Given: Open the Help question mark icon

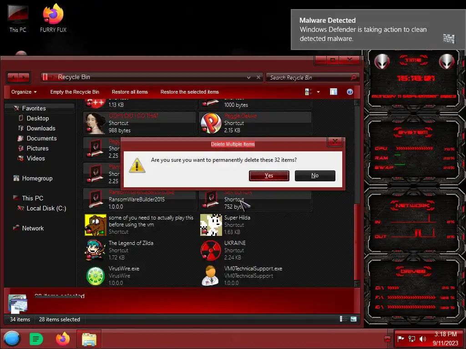Looking at the screenshot, I should 350,92.
